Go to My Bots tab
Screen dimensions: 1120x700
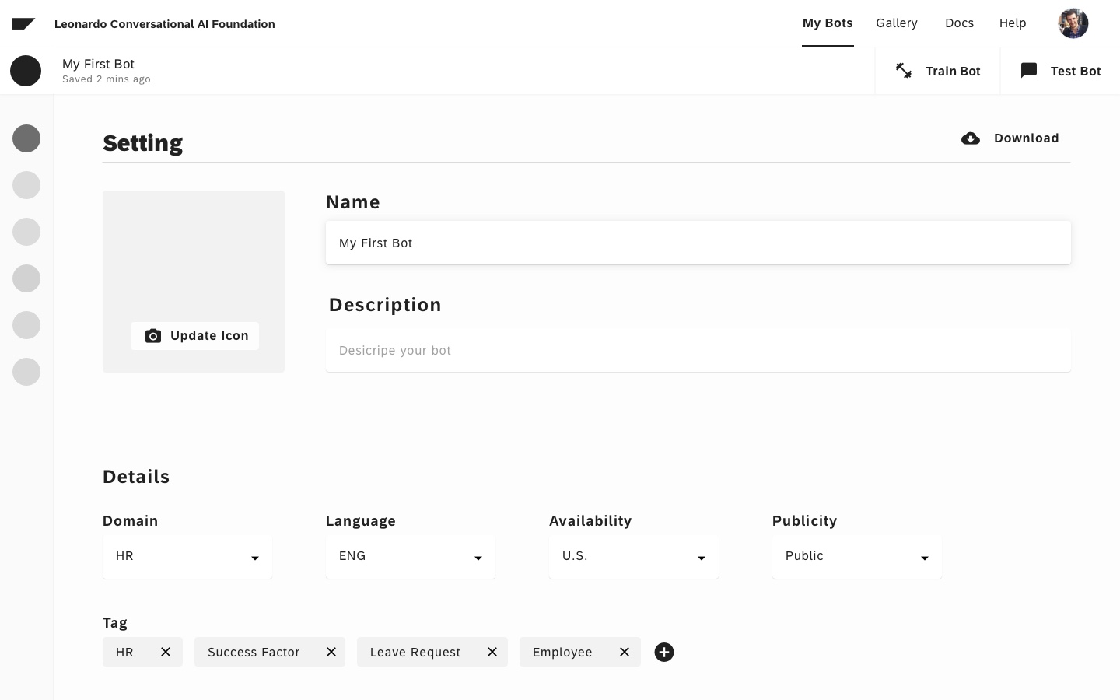click(x=828, y=23)
